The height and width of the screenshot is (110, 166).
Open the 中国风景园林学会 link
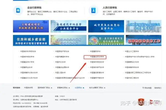62,57
